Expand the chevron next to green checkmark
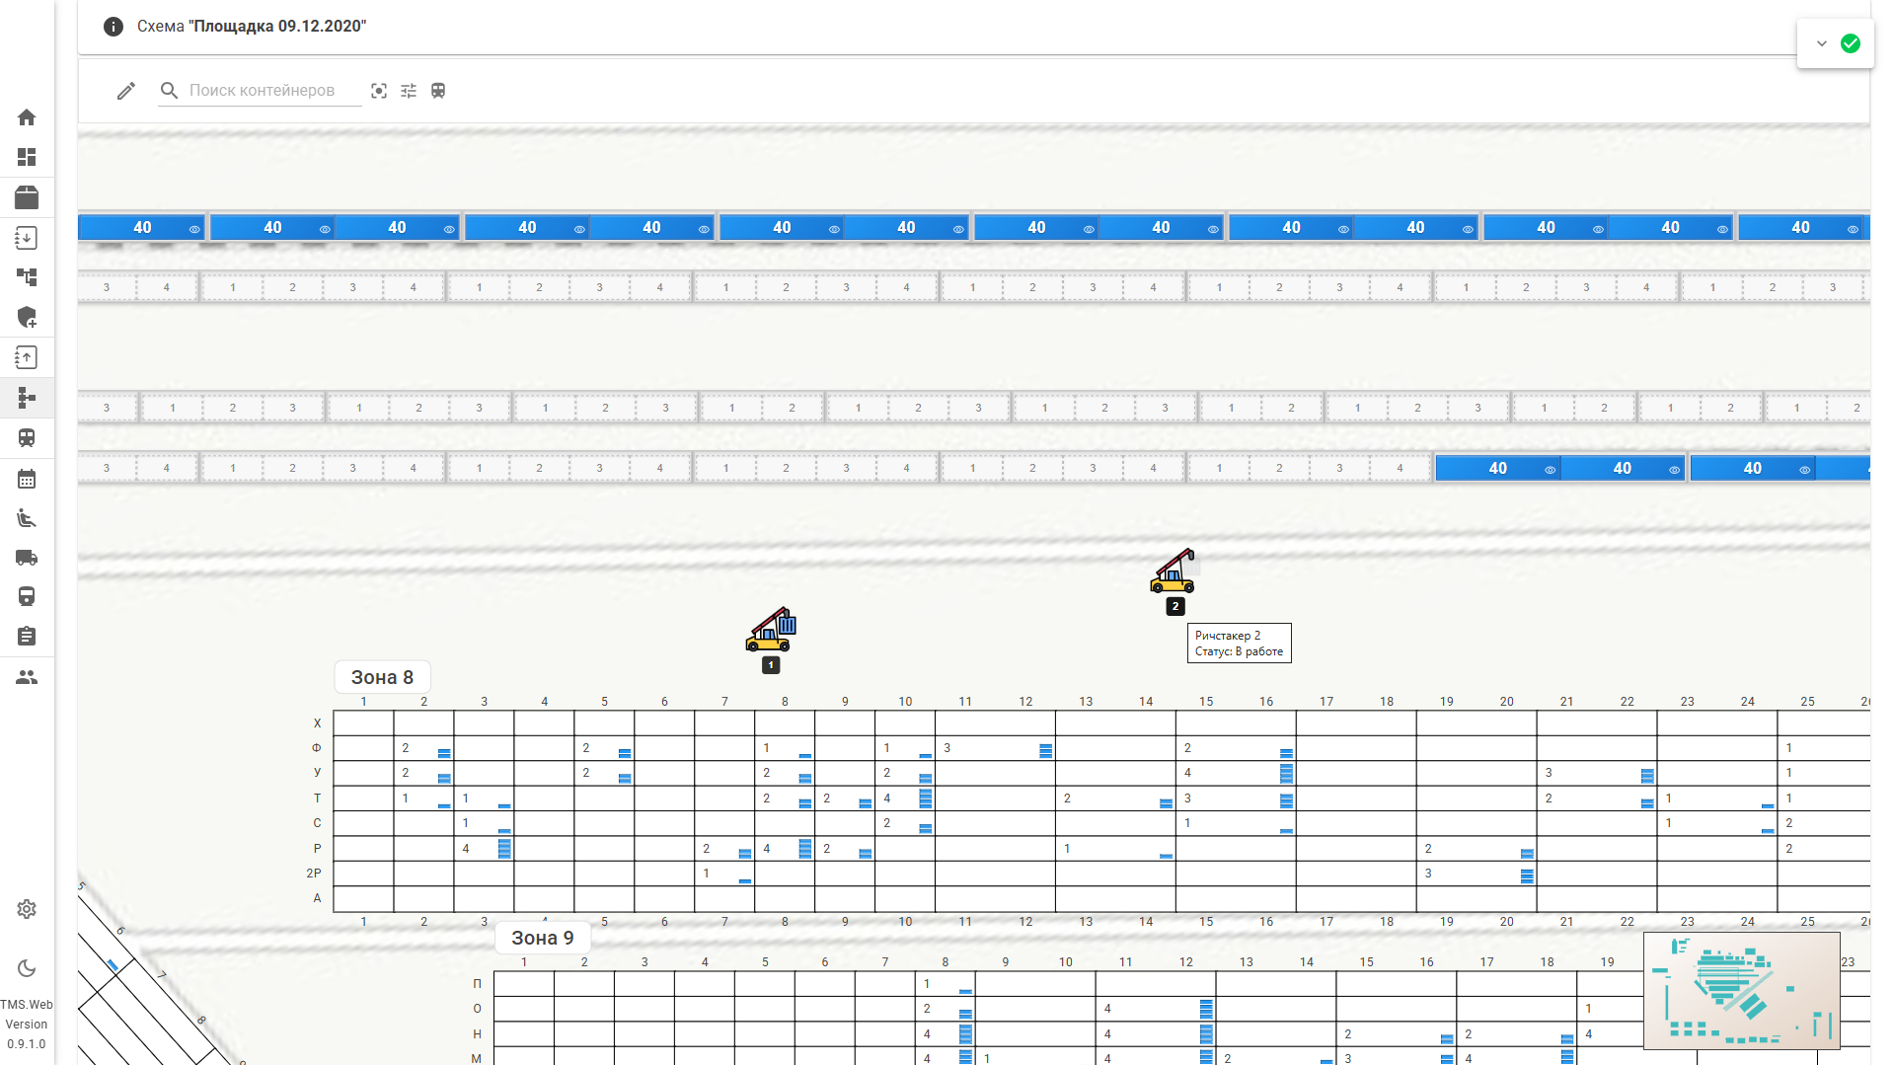Viewport: 1894px width, 1065px height. pos(1822,43)
